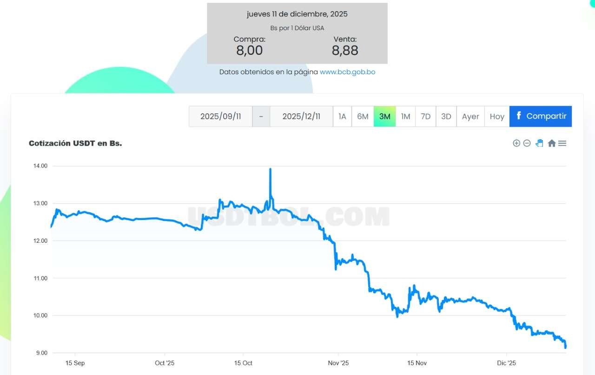Screen dimensions: 595x375
Task: Click the Compartir share button
Action: pyautogui.click(x=541, y=116)
